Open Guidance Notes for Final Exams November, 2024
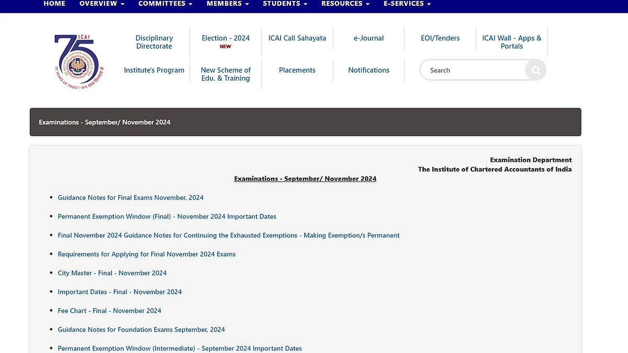Viewport: 628px width, 353px height. tap(131, 197)
